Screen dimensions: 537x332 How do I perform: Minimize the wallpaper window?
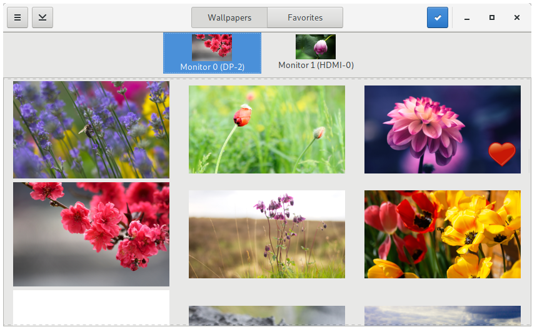467,17
